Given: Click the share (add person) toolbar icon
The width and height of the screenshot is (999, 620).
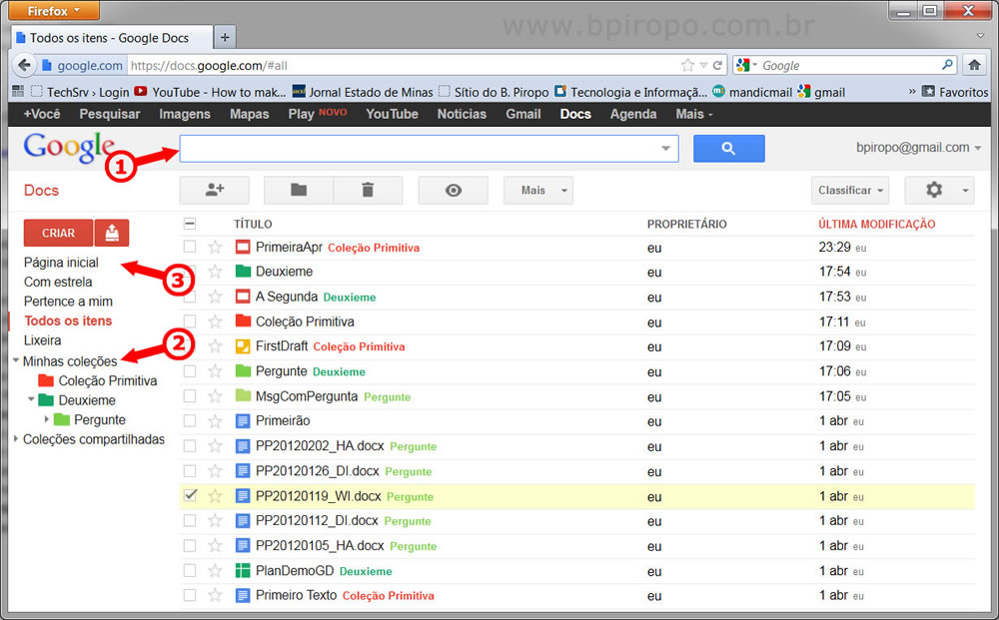Looking at the screenshot, I should coord(215,190).
